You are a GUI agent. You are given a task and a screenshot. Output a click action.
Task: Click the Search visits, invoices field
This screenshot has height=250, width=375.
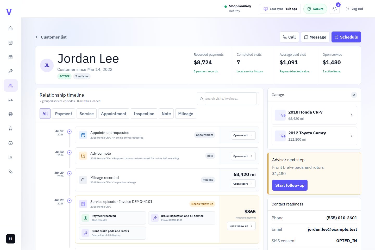(231, 99)
